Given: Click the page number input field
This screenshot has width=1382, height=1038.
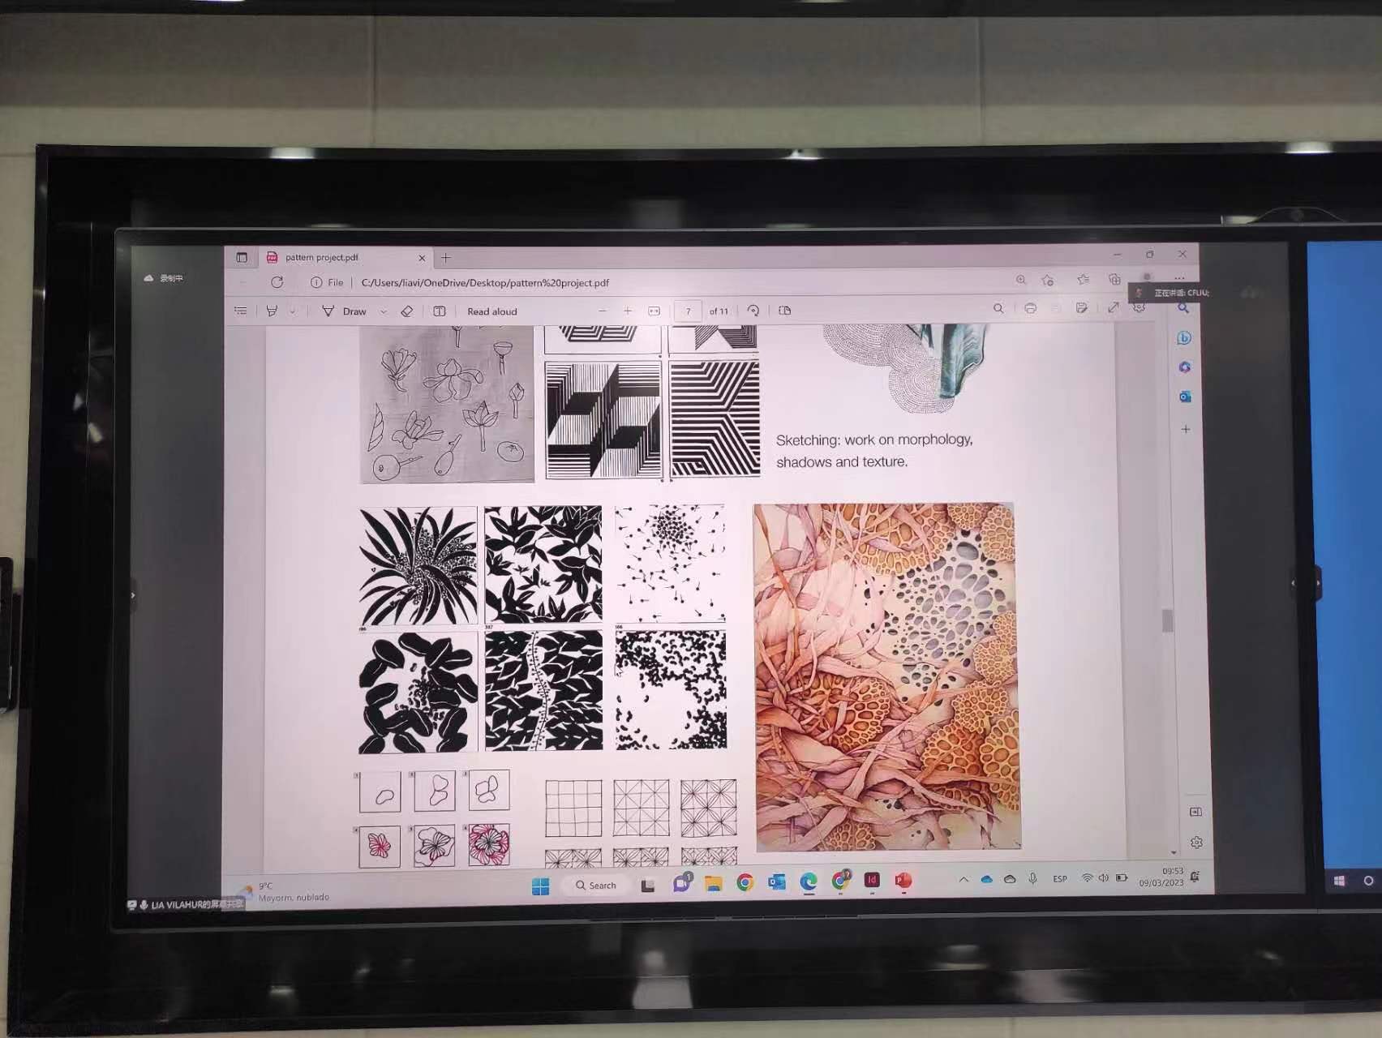Looking at the screenshot, I should (688, 311).
